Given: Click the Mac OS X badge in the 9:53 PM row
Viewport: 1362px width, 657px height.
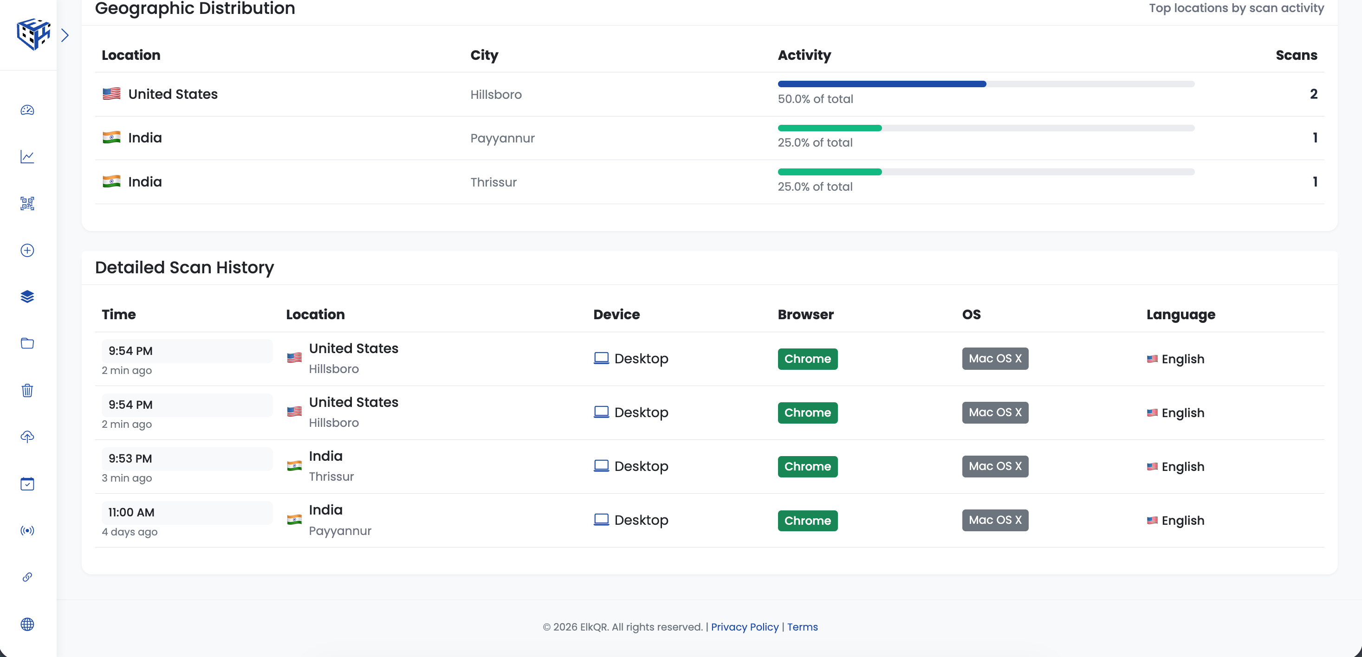Looking at the screenshot, I should click(x=994, y=466).
